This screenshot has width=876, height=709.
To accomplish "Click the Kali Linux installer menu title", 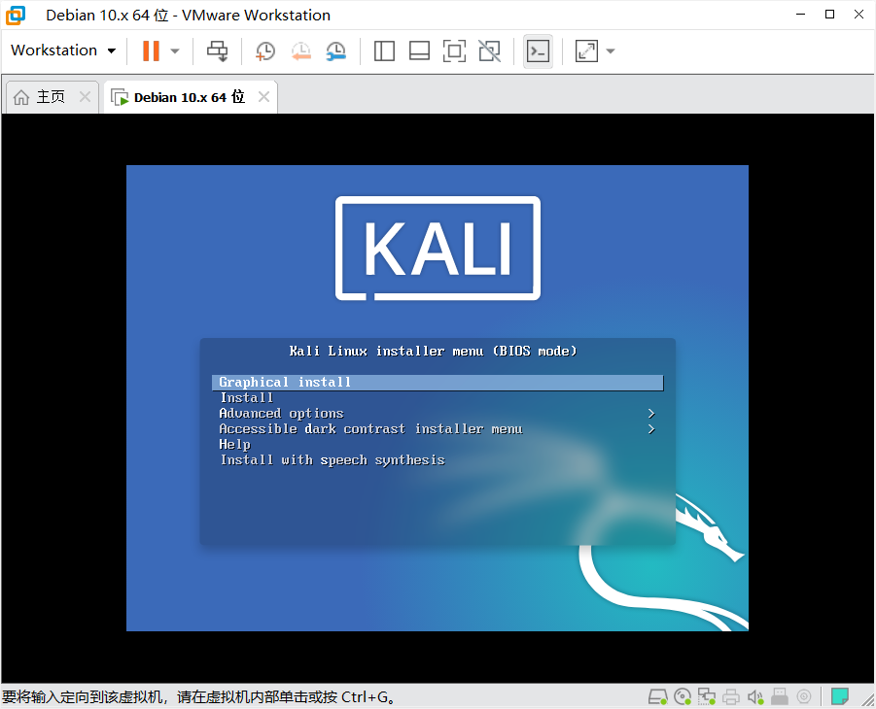I will pos(433,352).
